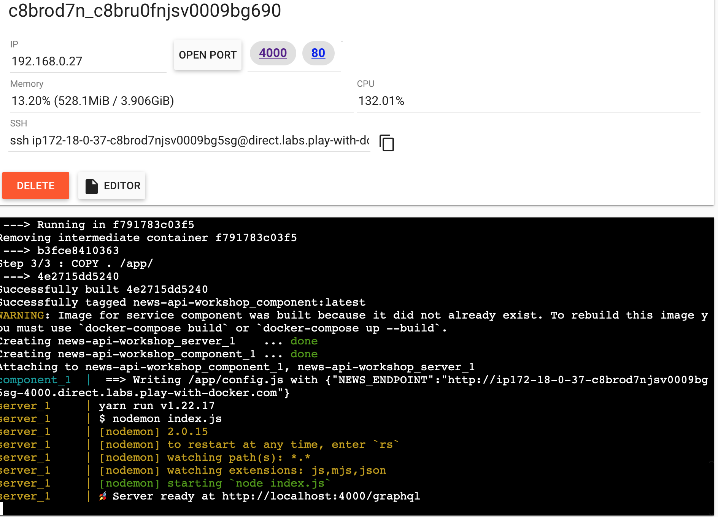This screenshot has height=517, width=718.
Task: Select the SSH command field
Action: [189, 141]
